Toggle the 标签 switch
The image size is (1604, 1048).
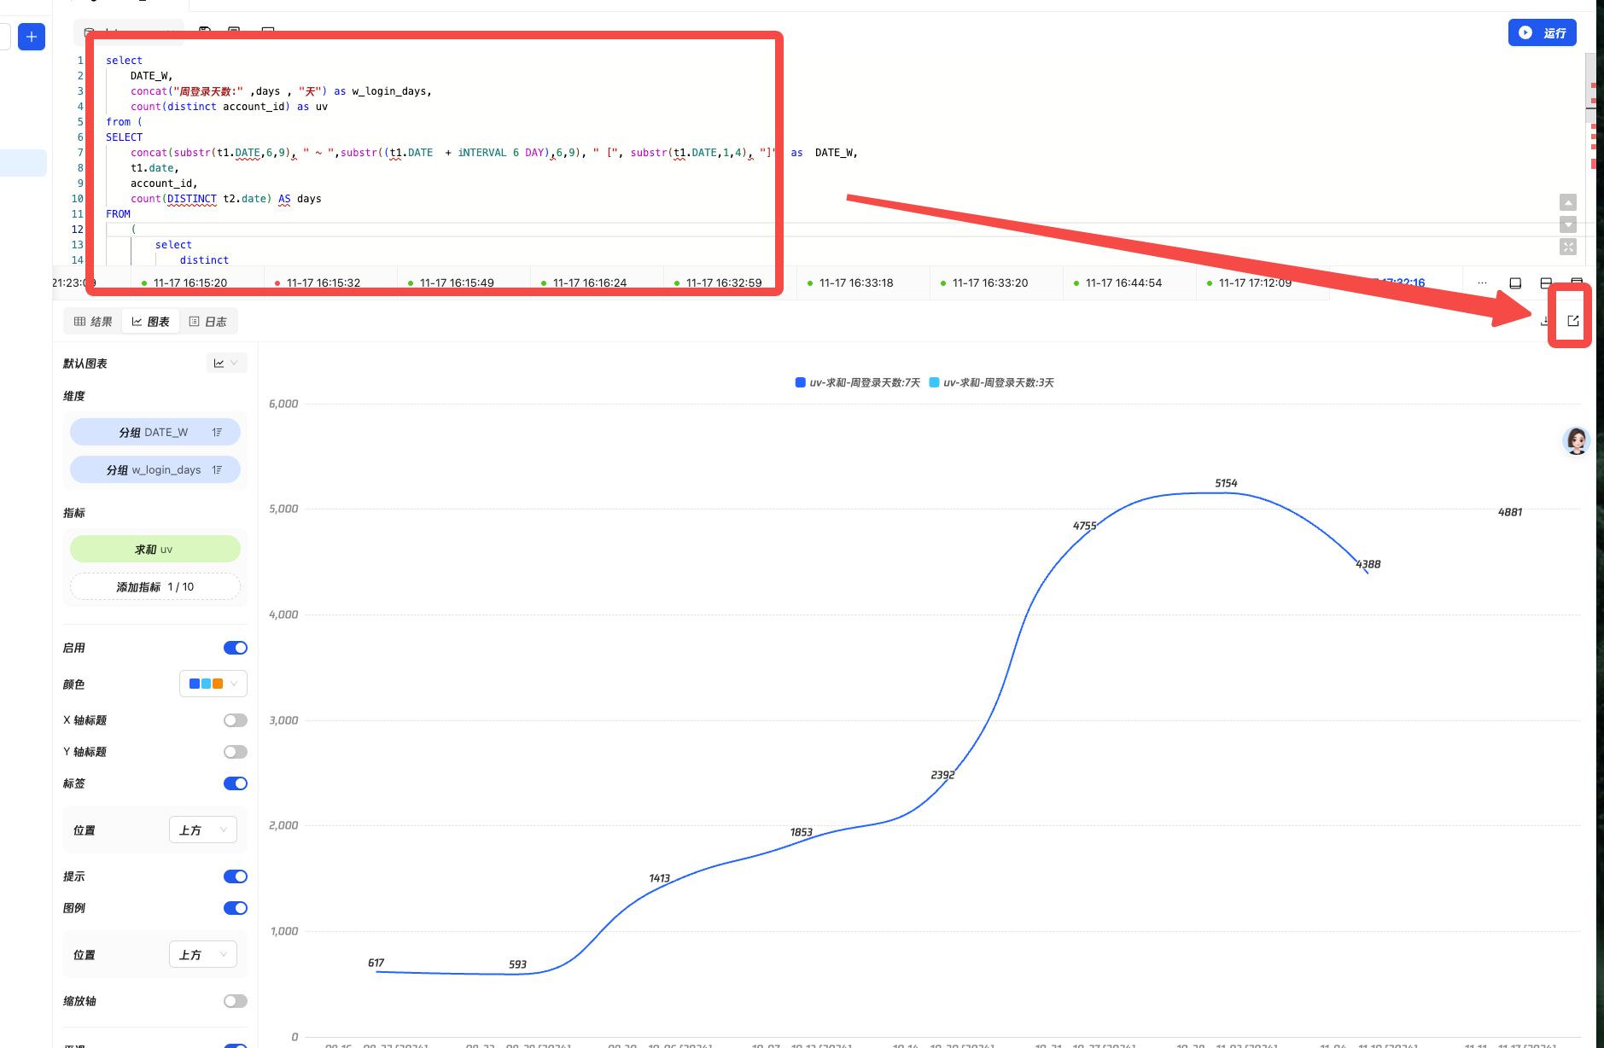236,783
